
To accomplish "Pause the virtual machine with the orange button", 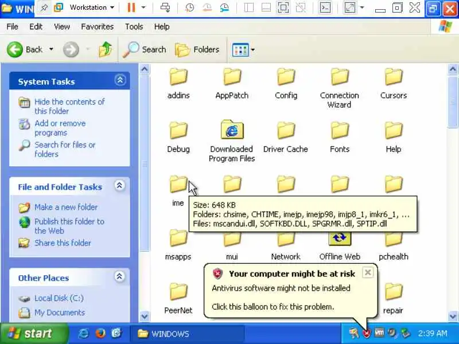I will click(x=131, y=7).
